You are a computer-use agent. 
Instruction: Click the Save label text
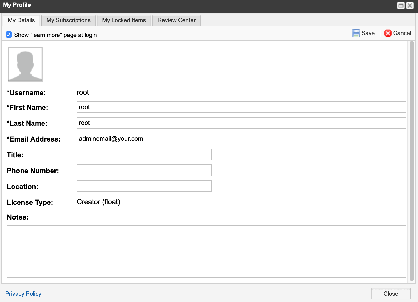pos(368,33)
